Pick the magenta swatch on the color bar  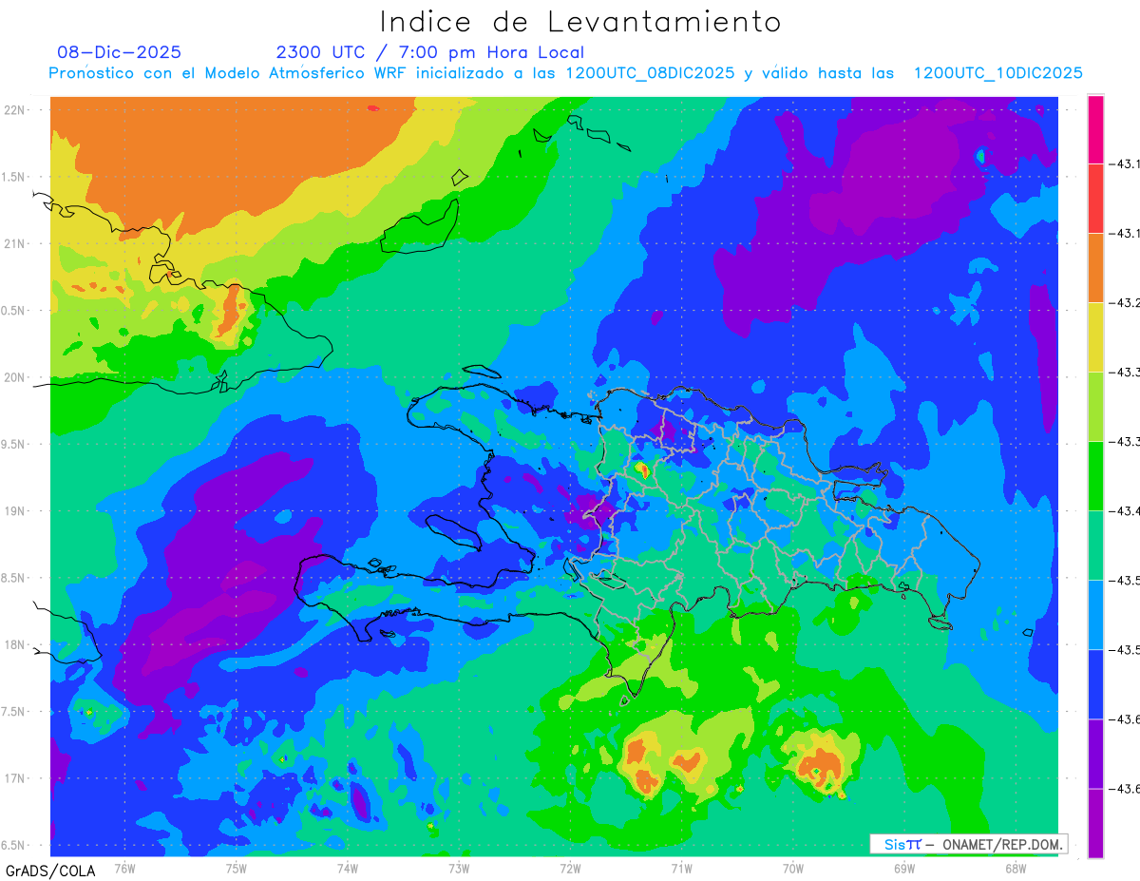point(1095,129)
